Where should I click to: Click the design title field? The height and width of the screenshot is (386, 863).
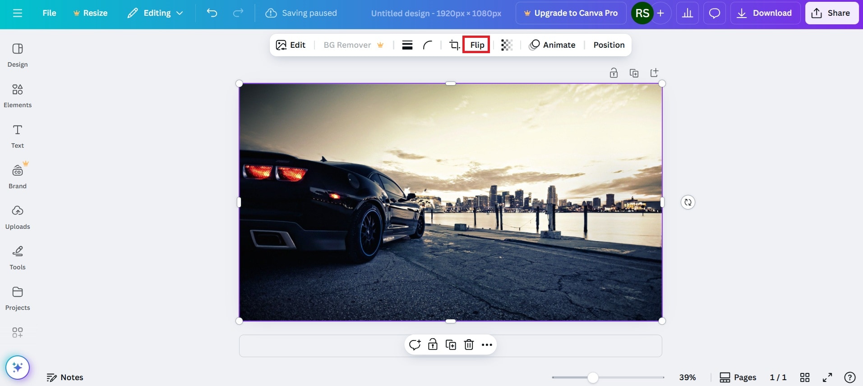(436, 14)
